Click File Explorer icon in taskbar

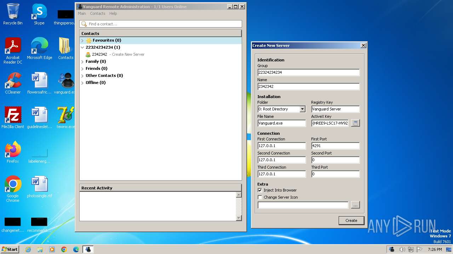point(40,249)
